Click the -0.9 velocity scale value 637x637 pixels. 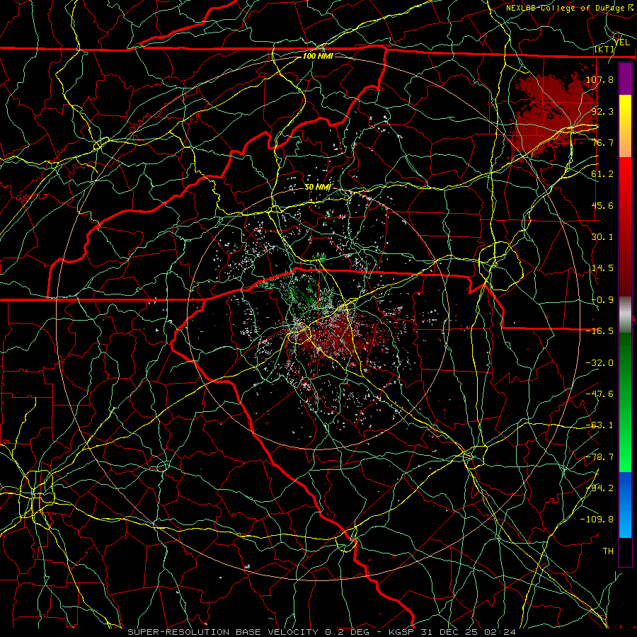(602, 300)
